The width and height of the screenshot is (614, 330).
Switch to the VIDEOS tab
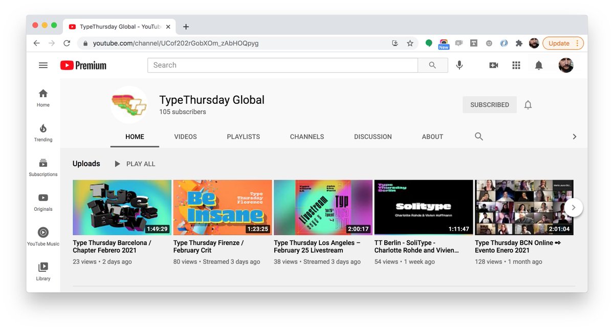[x=185, y=137]
